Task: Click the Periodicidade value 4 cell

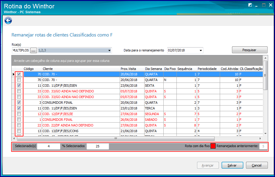Action: (x=208, y=131)
